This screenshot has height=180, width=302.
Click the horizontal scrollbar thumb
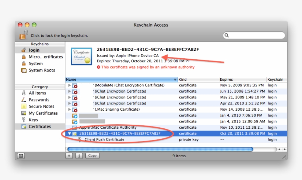[x=160, y=149]
